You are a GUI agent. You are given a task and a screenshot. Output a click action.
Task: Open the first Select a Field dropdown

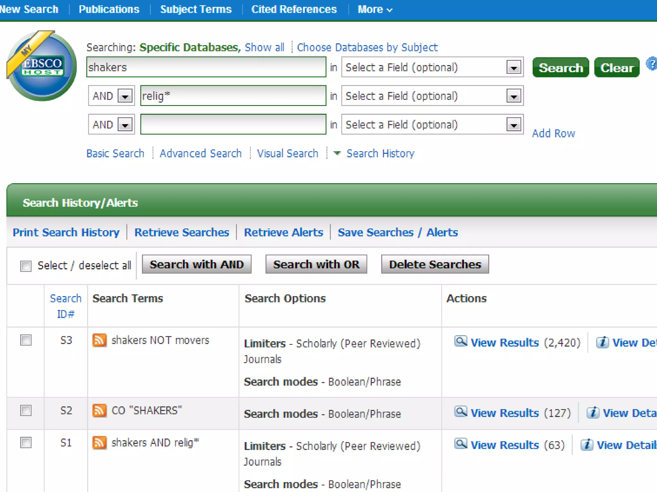coord(514,68)
